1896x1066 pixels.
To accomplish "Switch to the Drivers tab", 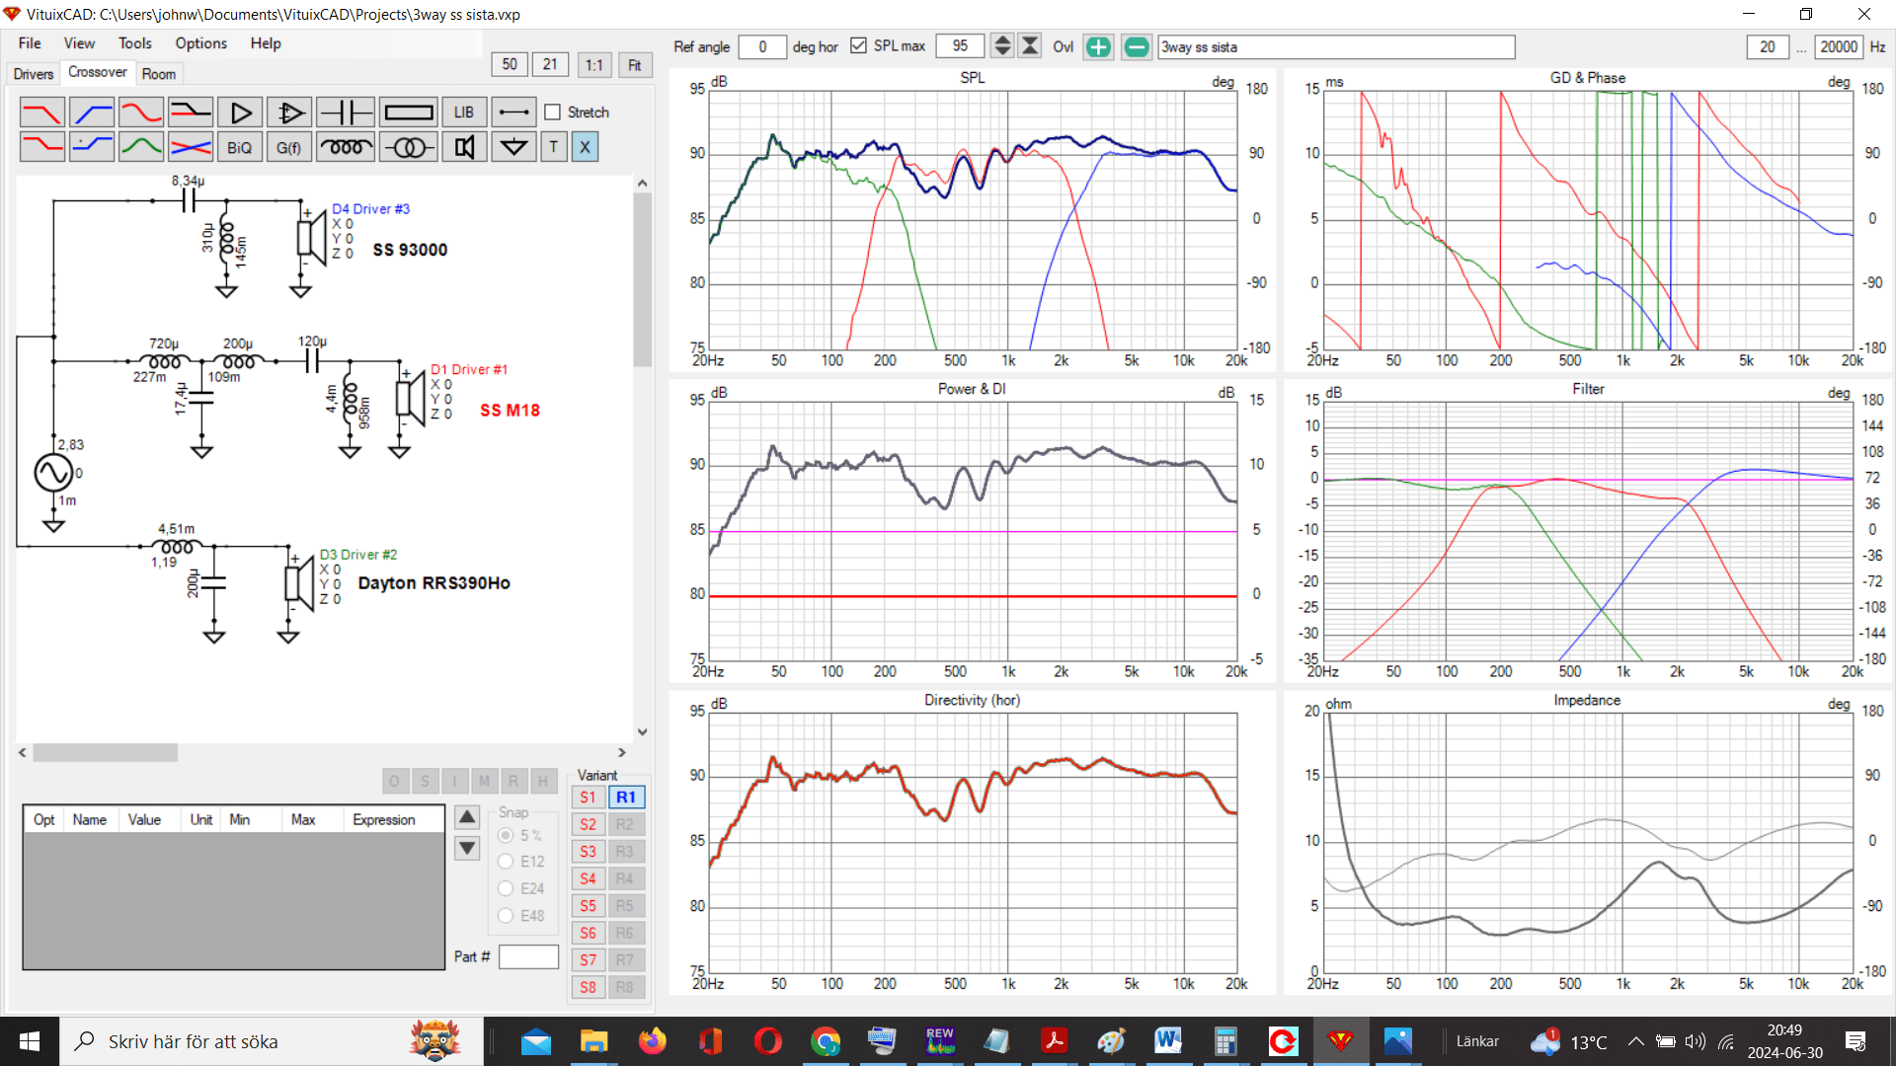I will pos(34,74).
